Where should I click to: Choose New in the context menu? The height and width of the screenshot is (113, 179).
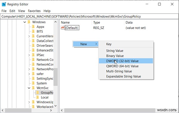click(86, 44)
